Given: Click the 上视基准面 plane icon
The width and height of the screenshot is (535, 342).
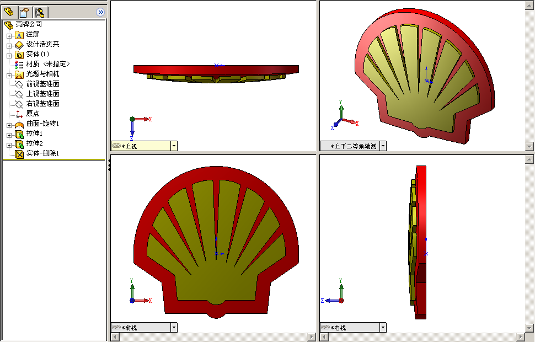Looking at the screenshot, I should click(19, 94).
